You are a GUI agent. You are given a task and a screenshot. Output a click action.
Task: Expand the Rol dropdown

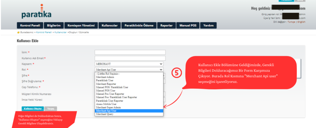click(129, 70)
